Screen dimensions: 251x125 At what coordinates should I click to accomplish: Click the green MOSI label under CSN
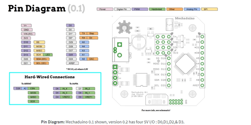point(33,93)
